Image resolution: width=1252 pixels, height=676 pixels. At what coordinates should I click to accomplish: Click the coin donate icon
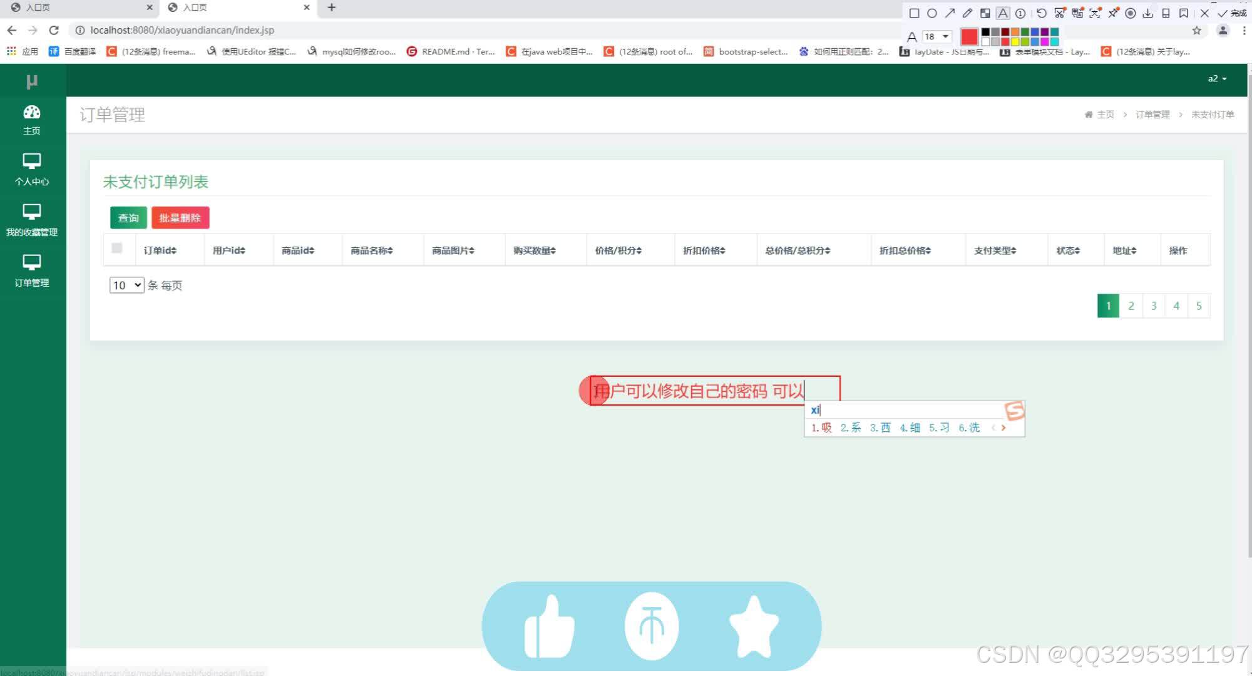[x=652, y=627]
